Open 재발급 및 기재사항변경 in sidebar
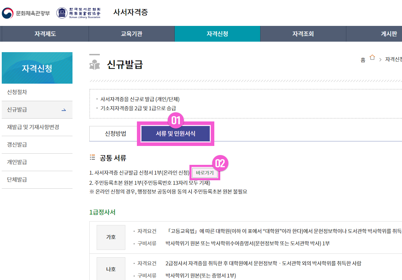402x280 pixels. point(33,127)
